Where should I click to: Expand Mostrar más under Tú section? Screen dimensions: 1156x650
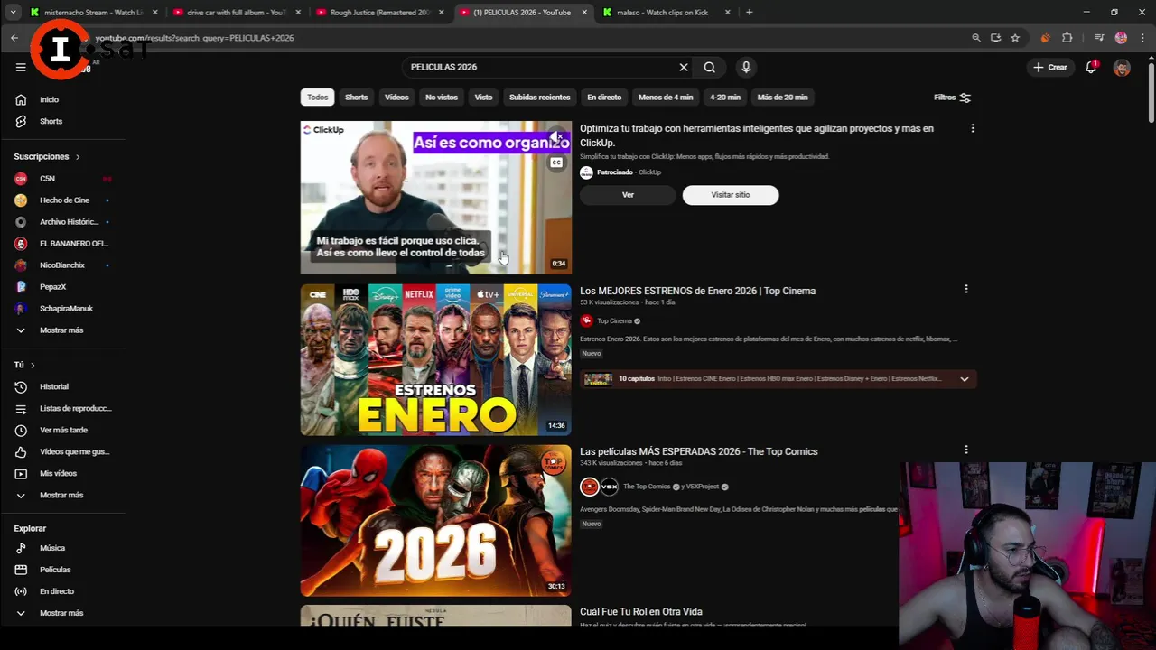point(63,495)
